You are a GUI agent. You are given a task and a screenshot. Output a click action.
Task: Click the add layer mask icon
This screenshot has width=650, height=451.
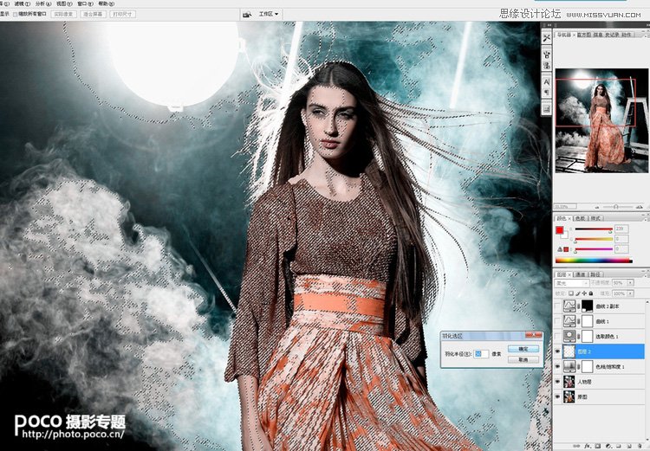pos(598,447)
